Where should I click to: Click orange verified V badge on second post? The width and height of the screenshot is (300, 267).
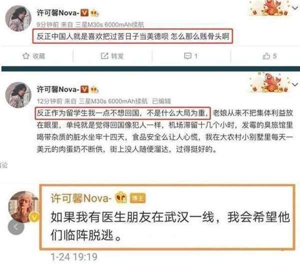(x=84, y=89)
